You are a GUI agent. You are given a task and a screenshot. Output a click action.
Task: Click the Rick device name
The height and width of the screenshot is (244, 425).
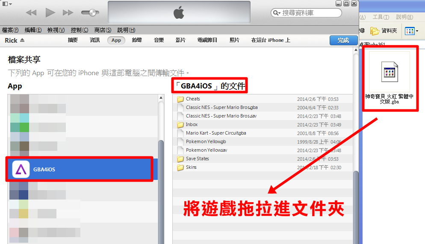[11, 40]
